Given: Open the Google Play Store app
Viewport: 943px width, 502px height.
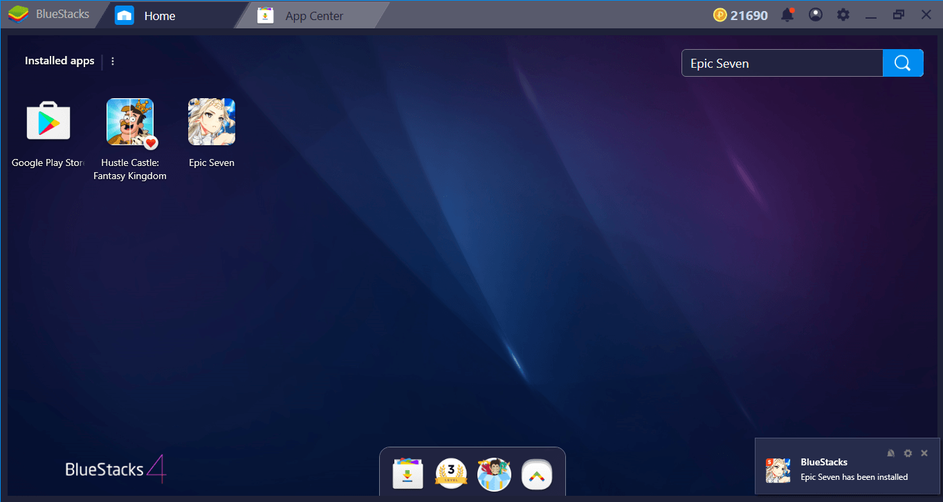Looking at the screenshot, I should pyautogui.click(x=48, y=122).
